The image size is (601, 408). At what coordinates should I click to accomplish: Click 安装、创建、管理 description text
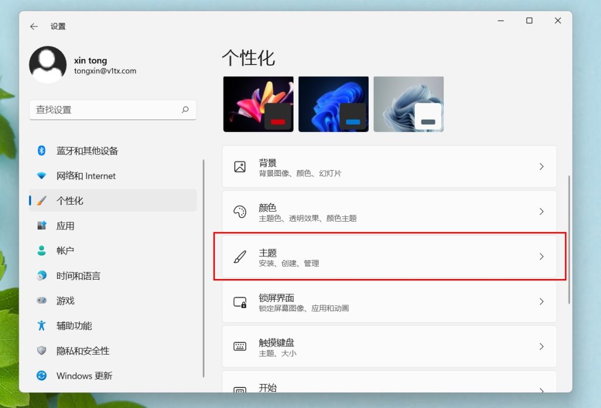[x=289, y=263]
